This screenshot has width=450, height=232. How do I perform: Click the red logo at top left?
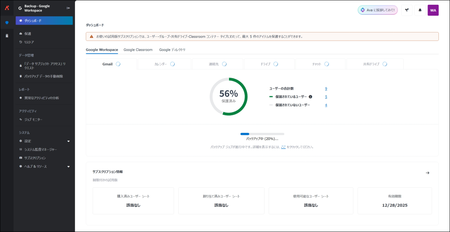tap(7, 8)
